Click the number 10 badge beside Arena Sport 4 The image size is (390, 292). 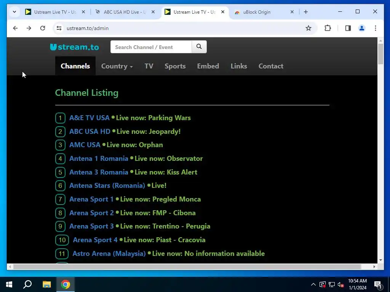pyautogui.click(x=62, y=240)
